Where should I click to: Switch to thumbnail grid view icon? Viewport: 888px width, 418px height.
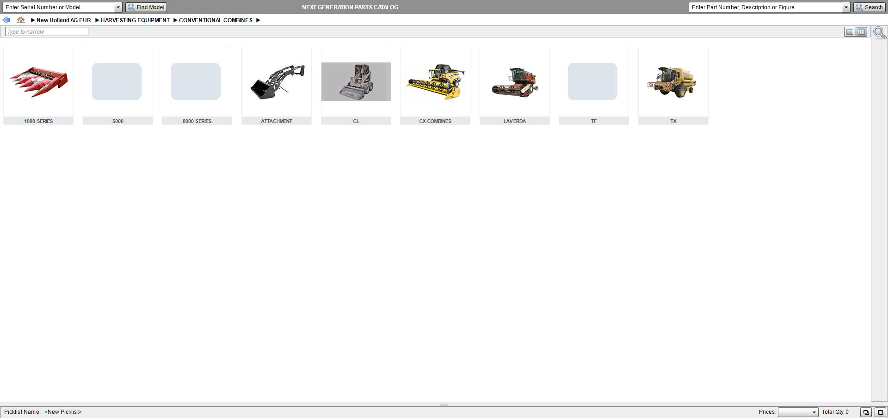[x=861, y=32]
